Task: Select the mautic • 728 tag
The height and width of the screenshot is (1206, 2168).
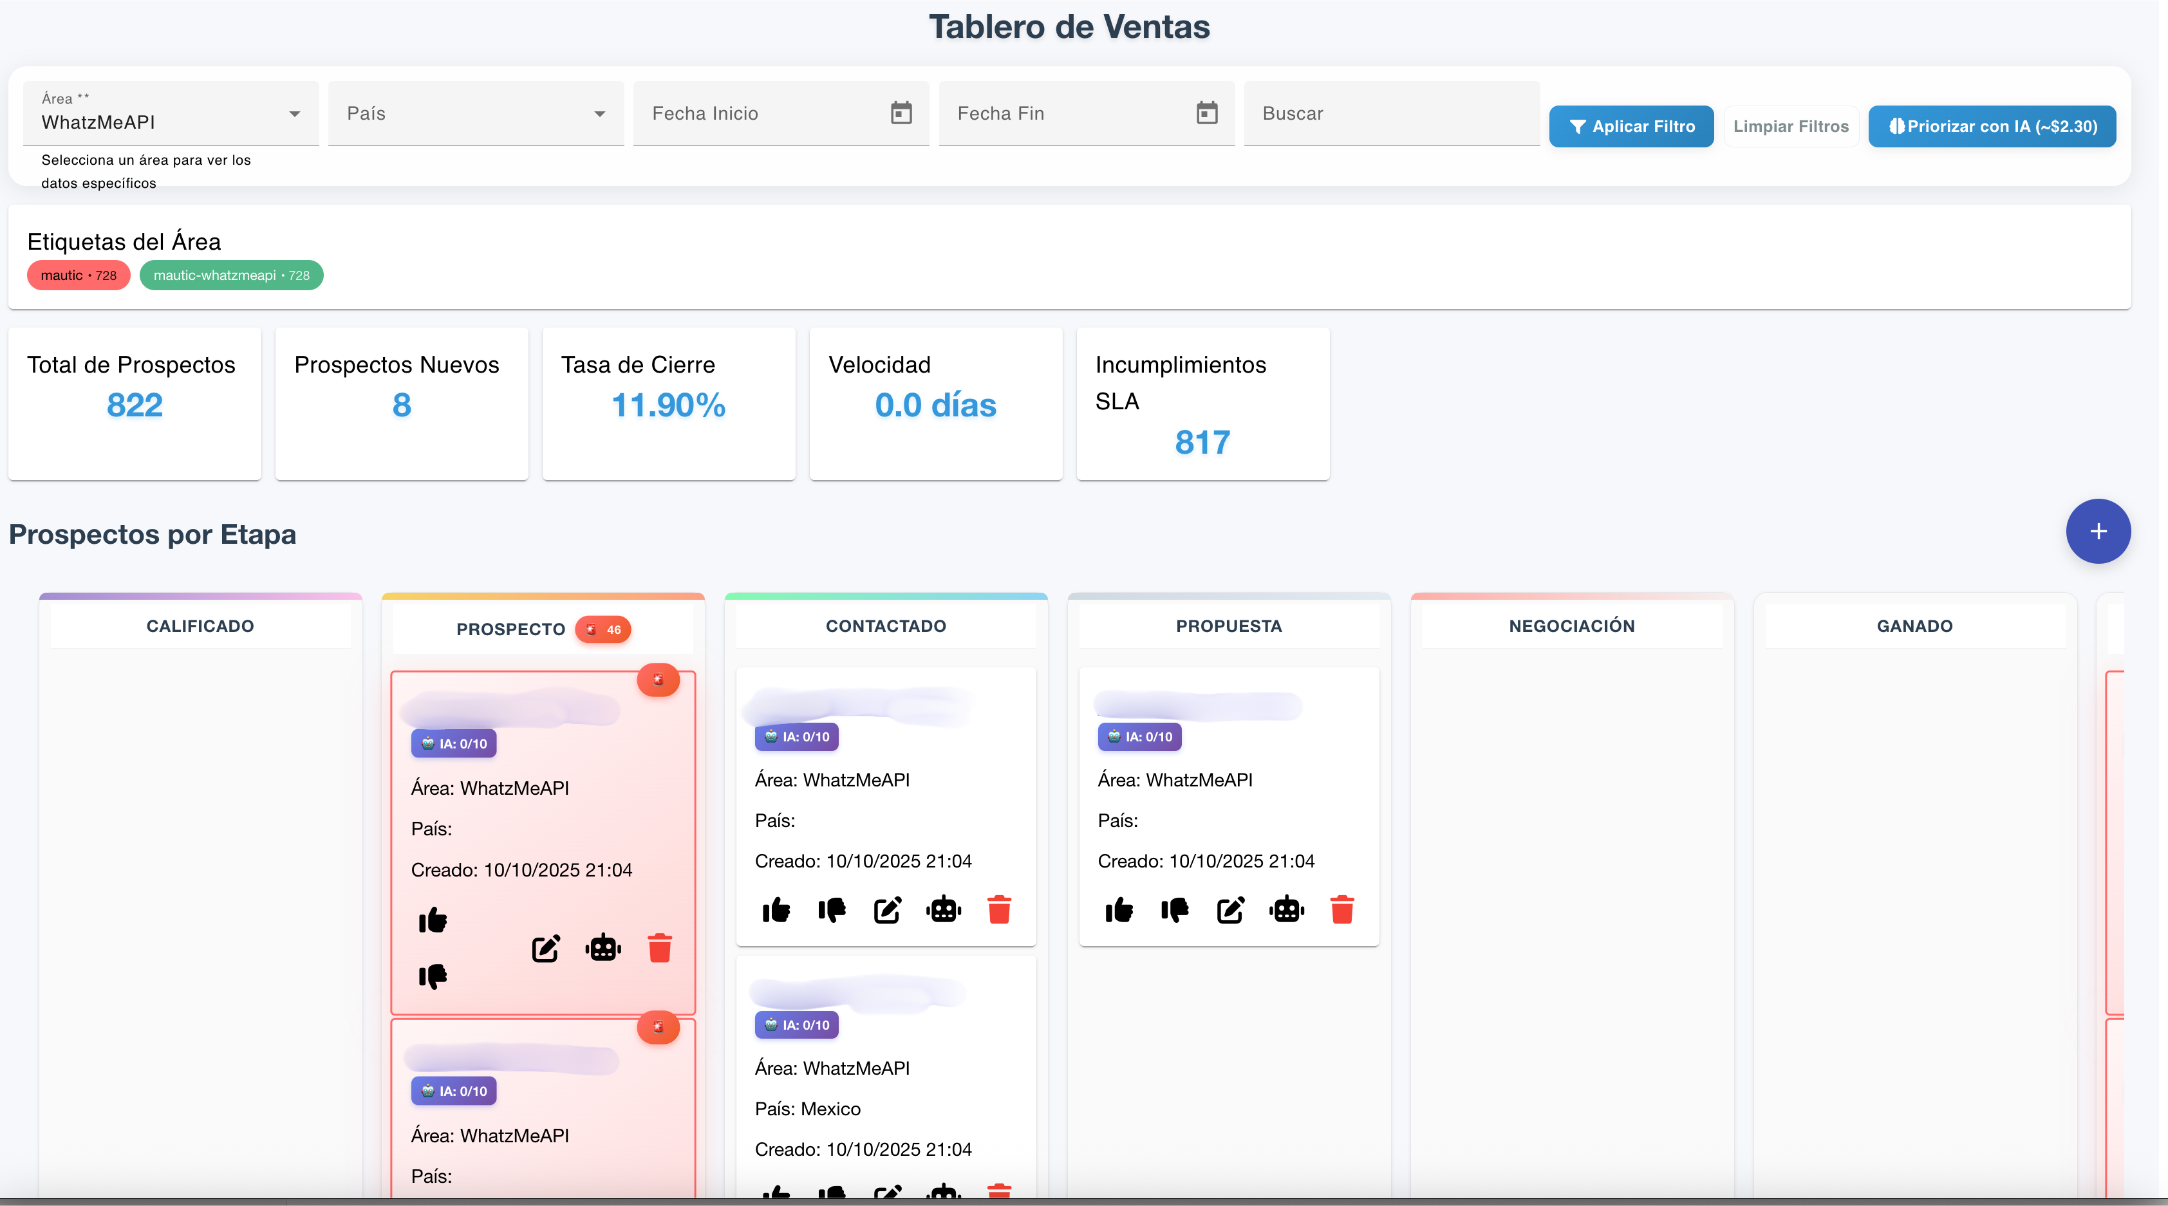Action: tap(79, 274)
